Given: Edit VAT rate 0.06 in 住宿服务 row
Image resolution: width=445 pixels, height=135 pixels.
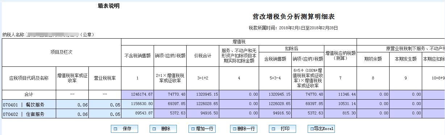Looking at the screenshot, I should click(72, 114).
